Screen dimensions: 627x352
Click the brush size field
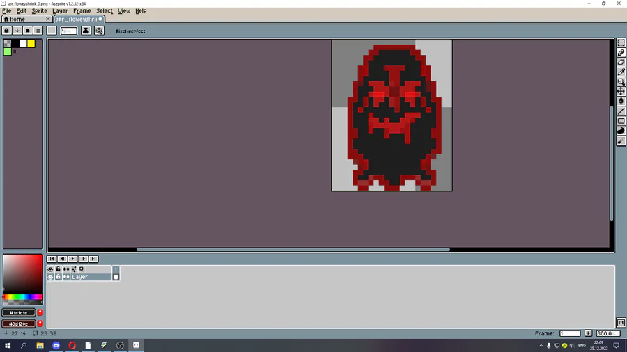[x=68, y=31]
